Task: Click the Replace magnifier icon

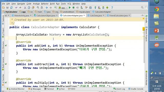Action: (x=42, y=8)
